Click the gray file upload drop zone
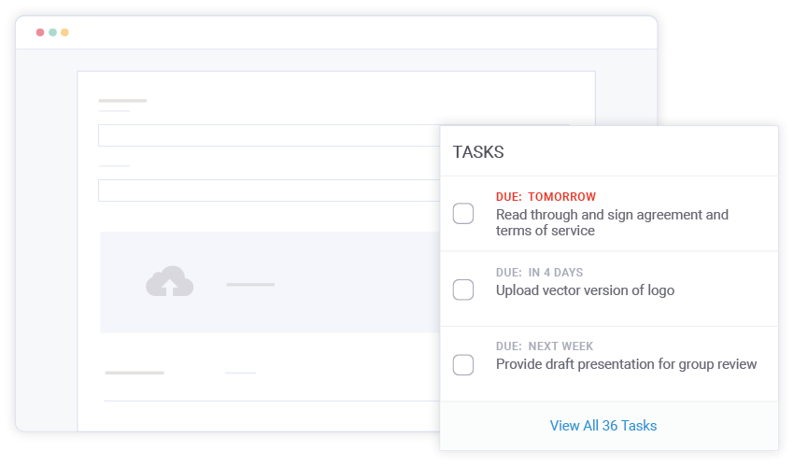This screenshot has height=466, width=794. [270, 282]
